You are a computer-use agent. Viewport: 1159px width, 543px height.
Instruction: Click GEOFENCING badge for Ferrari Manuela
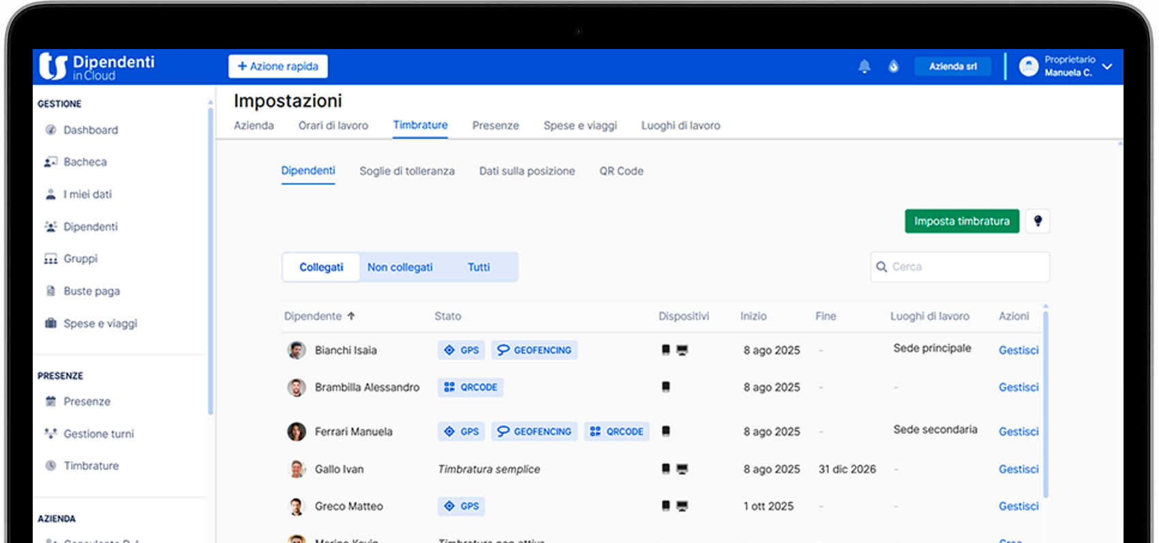pyautogui.click(x=535, y=431)
